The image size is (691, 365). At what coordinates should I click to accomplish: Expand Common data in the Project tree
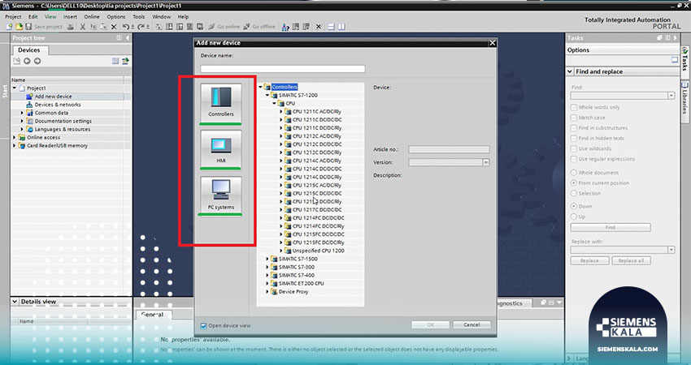point(22,113)
